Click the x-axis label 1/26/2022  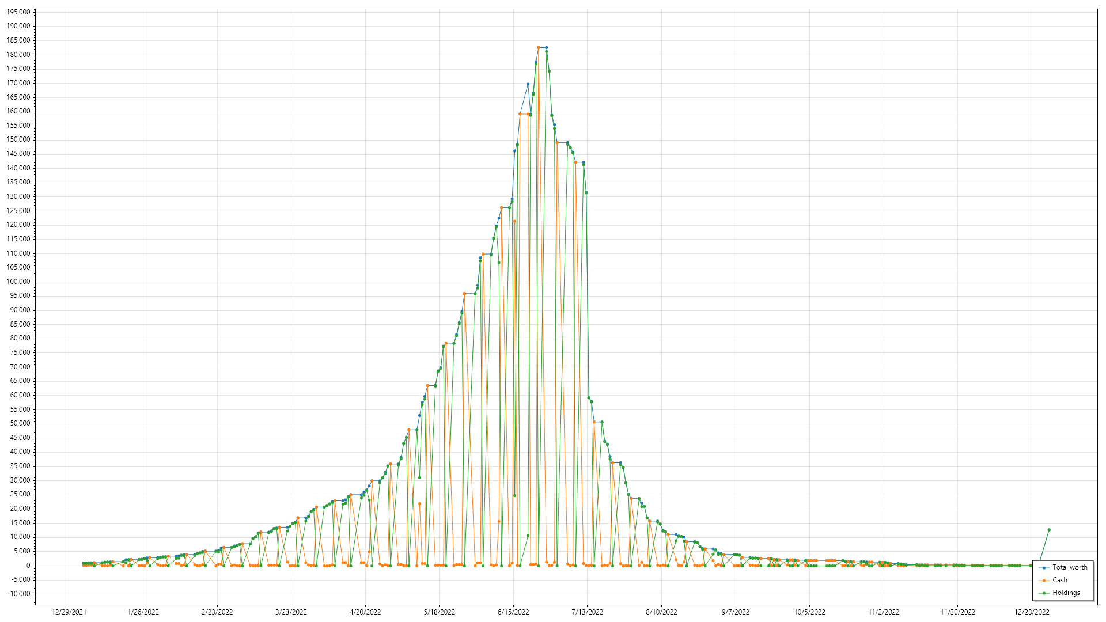point(143,612)
